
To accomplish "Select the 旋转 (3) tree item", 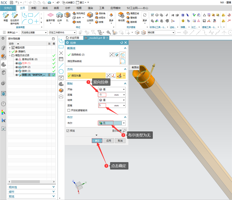I will coord(26,71).
